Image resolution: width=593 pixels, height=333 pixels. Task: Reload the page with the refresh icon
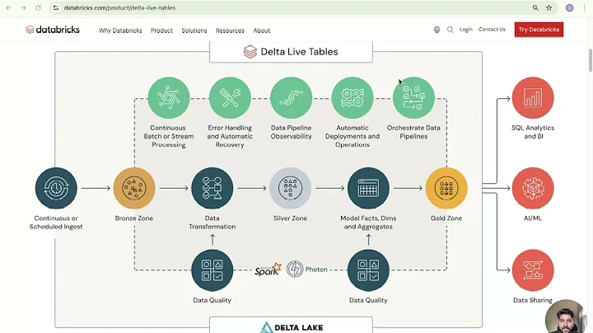pos(38,7)
